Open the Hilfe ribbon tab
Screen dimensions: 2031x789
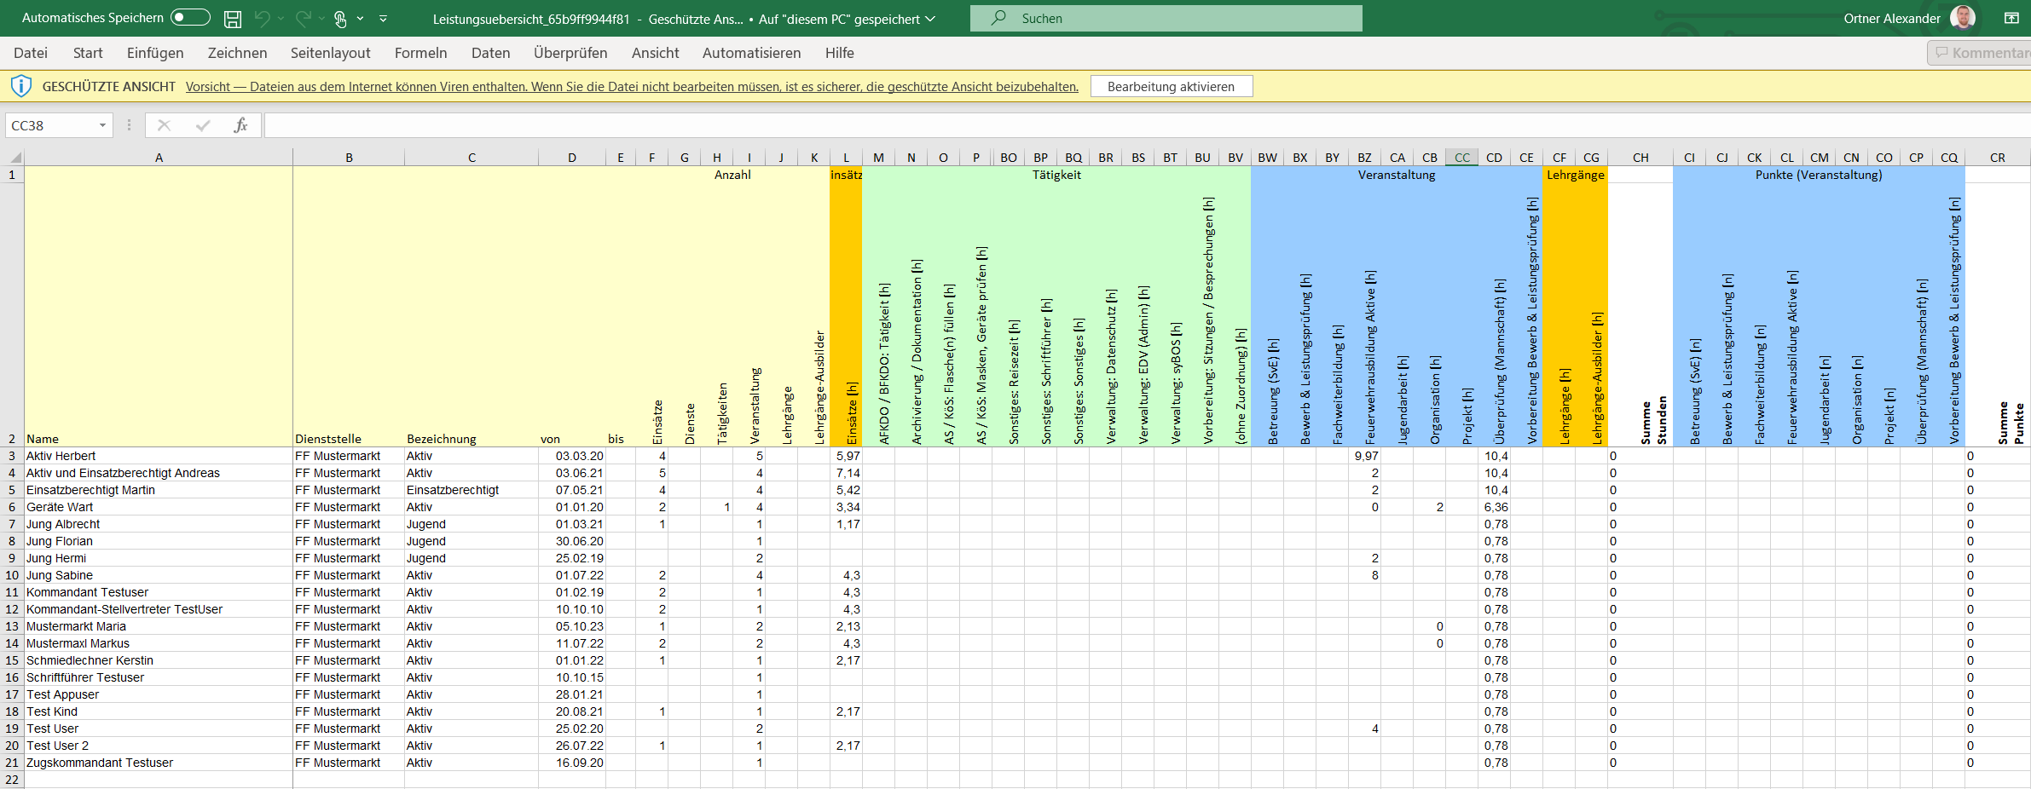(839, 53)
